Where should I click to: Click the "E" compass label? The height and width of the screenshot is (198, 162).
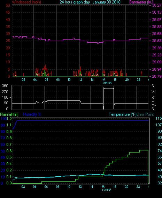(x=153, y=103)
